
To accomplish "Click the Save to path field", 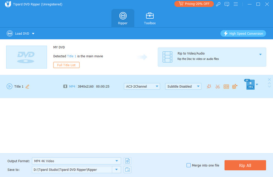I will [72, 170].
